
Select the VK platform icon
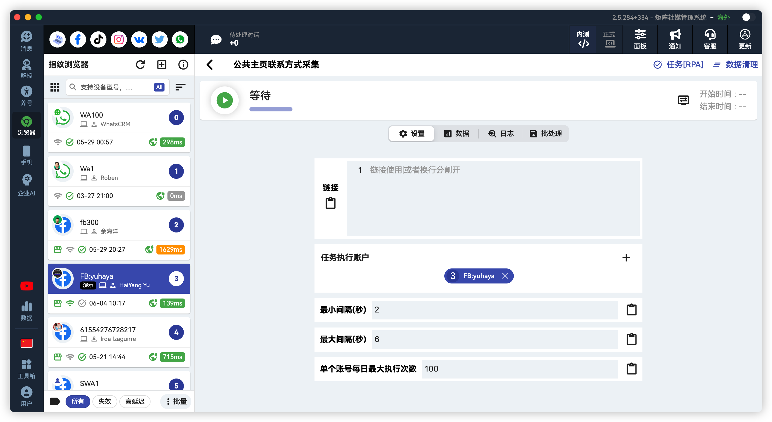(x=139, y=39)
